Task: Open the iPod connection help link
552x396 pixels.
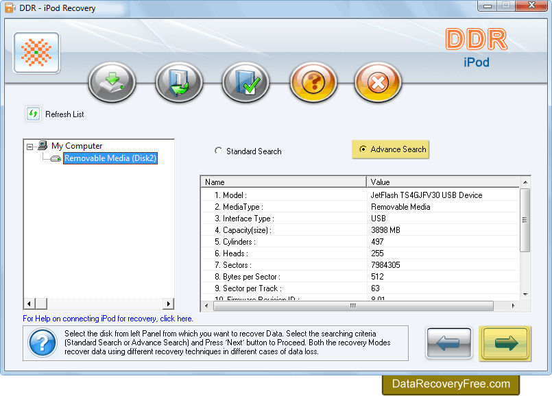Action: (108, 319)
